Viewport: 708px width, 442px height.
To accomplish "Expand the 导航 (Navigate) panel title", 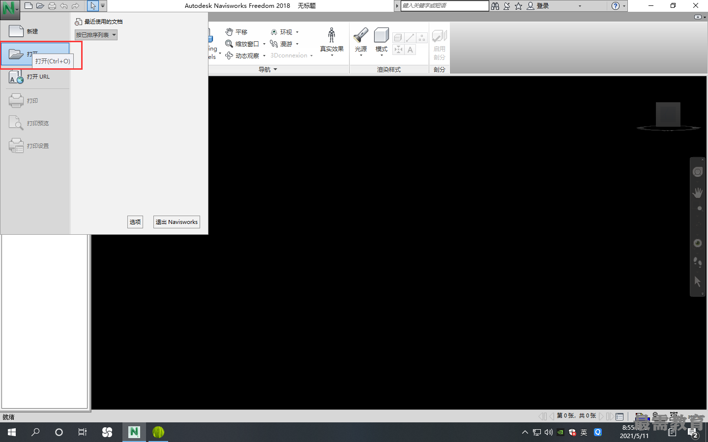I will click(268, 69).
